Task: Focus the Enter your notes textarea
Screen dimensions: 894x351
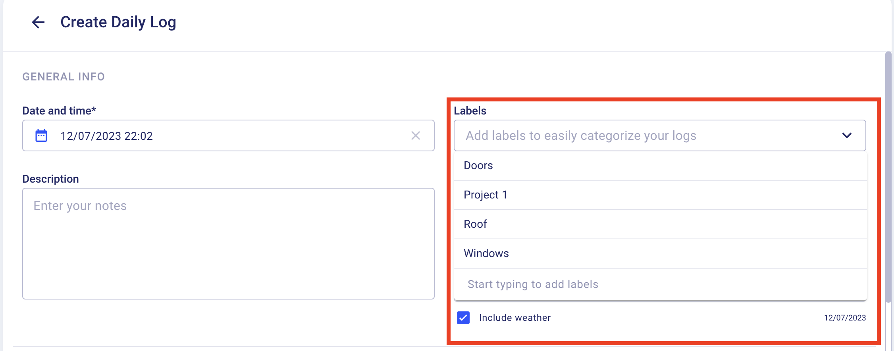Action: [x=228, y=244]
